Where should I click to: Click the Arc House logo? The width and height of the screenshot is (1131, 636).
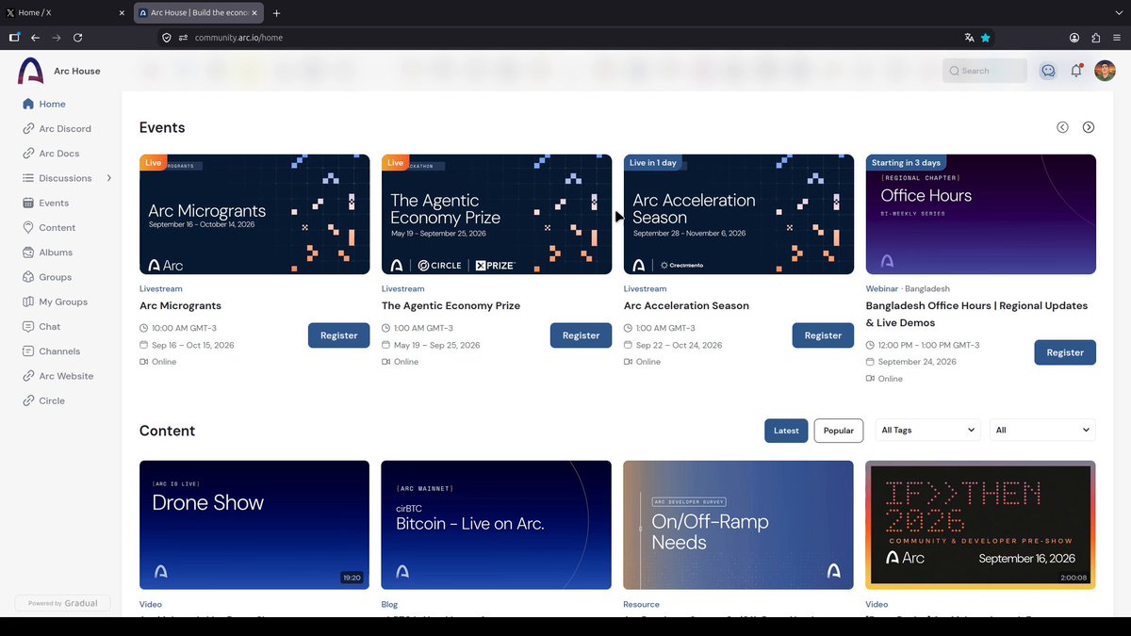coord(31,71)
